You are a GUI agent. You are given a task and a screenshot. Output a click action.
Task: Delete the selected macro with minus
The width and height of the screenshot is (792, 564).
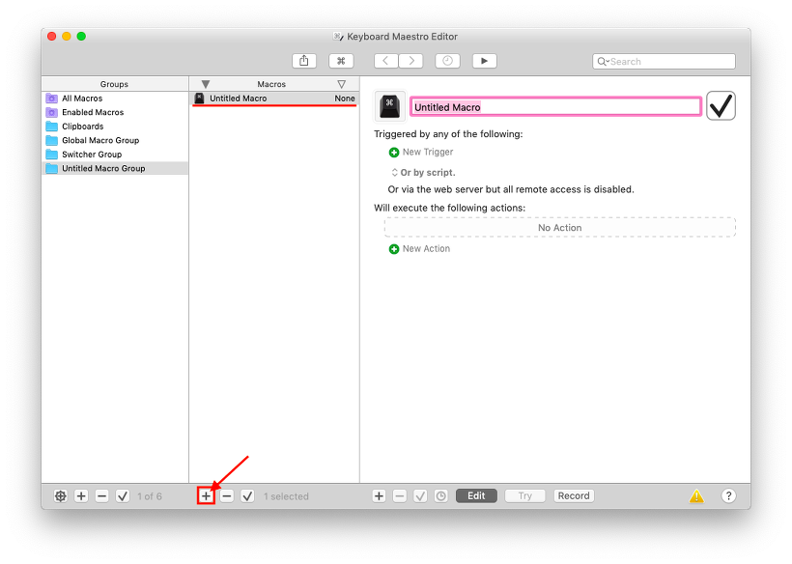click(227, 496)
